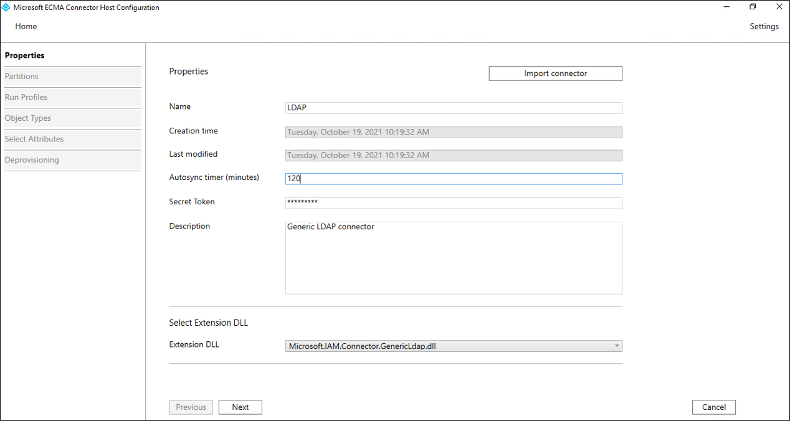The height and width of the screenshot is (421, 790).
Task: Click the ECMA Connector app icon in title bar
Action: [6, 7]
